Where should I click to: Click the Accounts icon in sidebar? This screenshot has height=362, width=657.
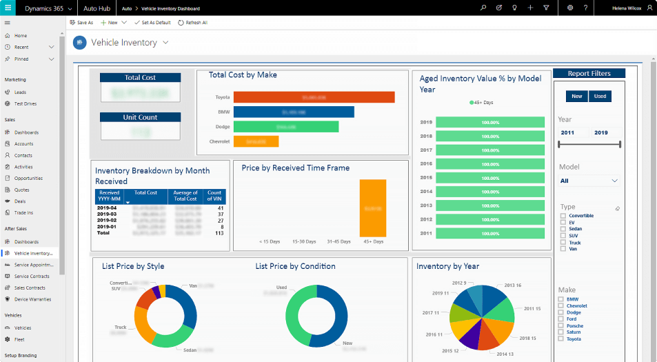pyautogui.click(x=7, y=143)
